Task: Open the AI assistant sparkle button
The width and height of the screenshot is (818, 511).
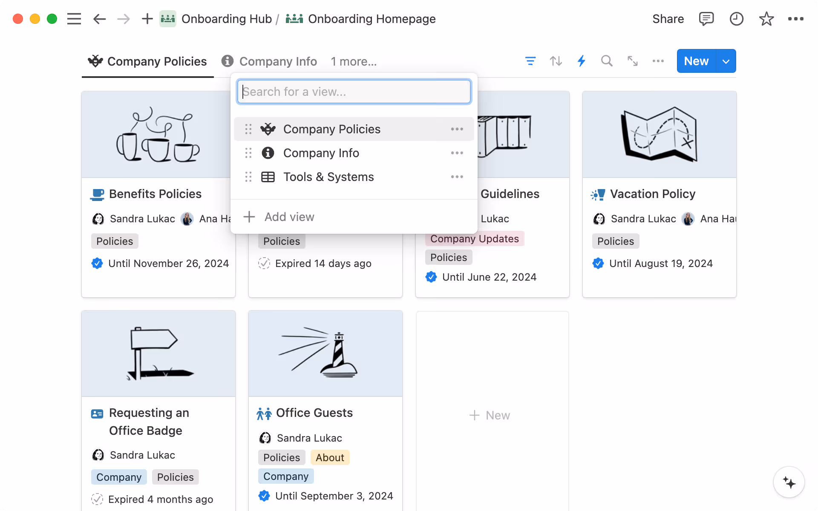Action: coord(789,482)
